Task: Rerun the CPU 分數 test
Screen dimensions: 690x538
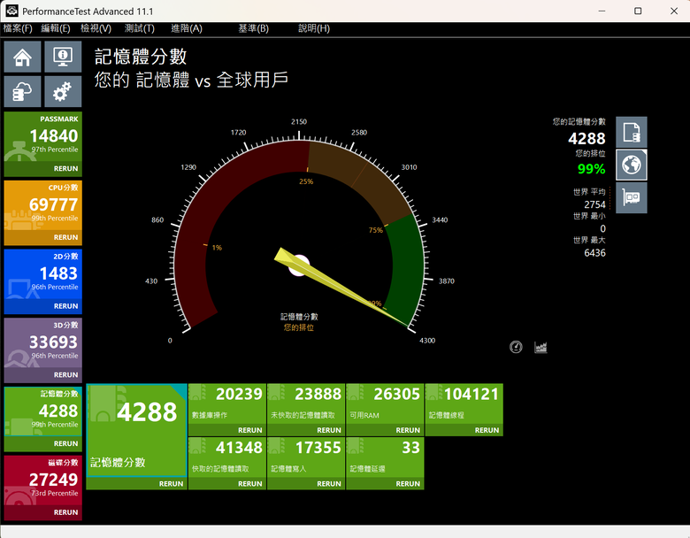Action: (x=65, y=237)
